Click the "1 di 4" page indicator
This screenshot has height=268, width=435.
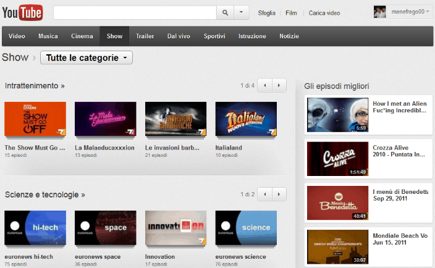pos(247,86)
